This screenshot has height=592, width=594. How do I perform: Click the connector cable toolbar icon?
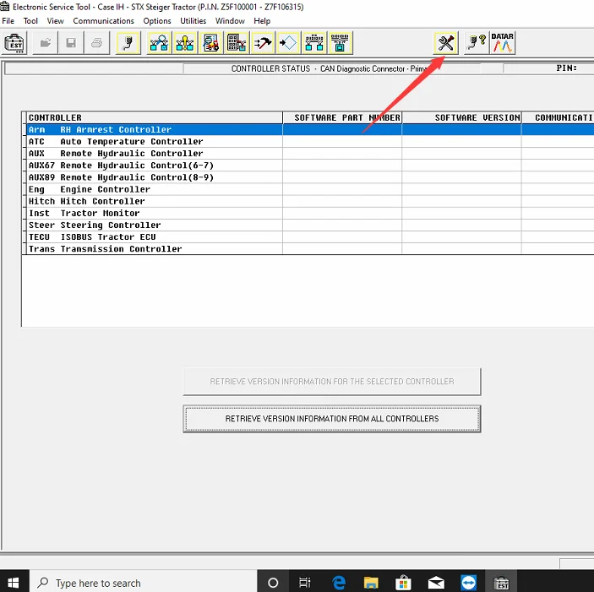(x=128, y=43)
